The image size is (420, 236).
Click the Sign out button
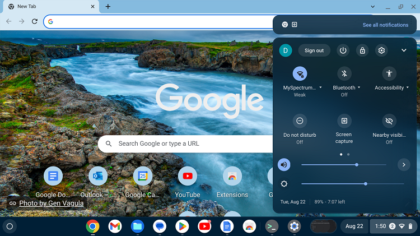click(x=314, y=50)
